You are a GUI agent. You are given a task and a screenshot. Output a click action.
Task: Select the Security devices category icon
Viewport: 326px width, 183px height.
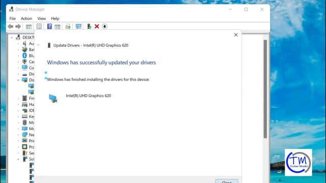coord(25,153)
